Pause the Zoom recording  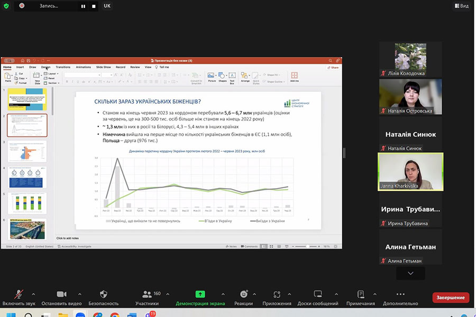(83, 6)
